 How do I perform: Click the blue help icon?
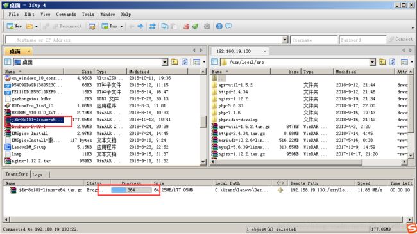pyautogui.click(x=219, y=26)
